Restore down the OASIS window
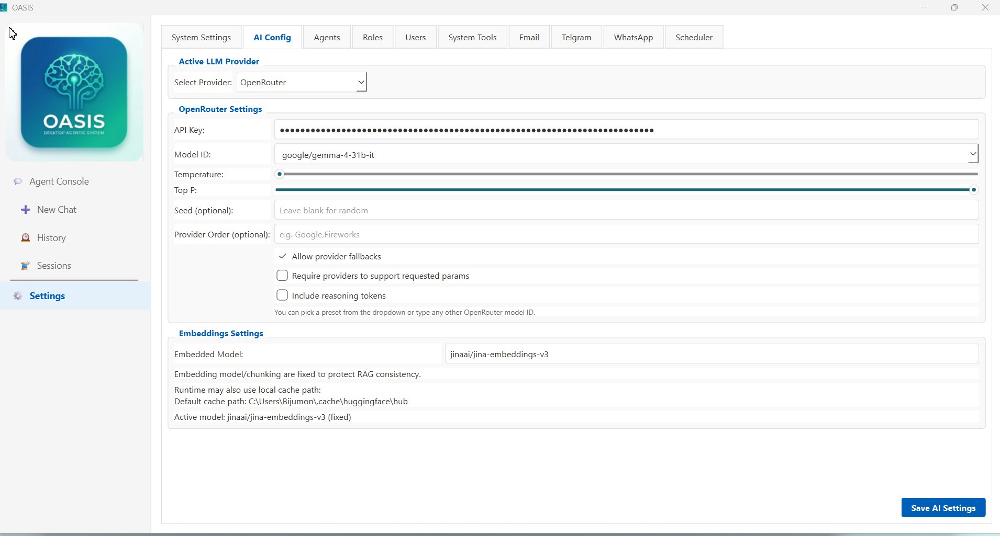Screen dimensions: 1000x536 (x=954, y=7)
